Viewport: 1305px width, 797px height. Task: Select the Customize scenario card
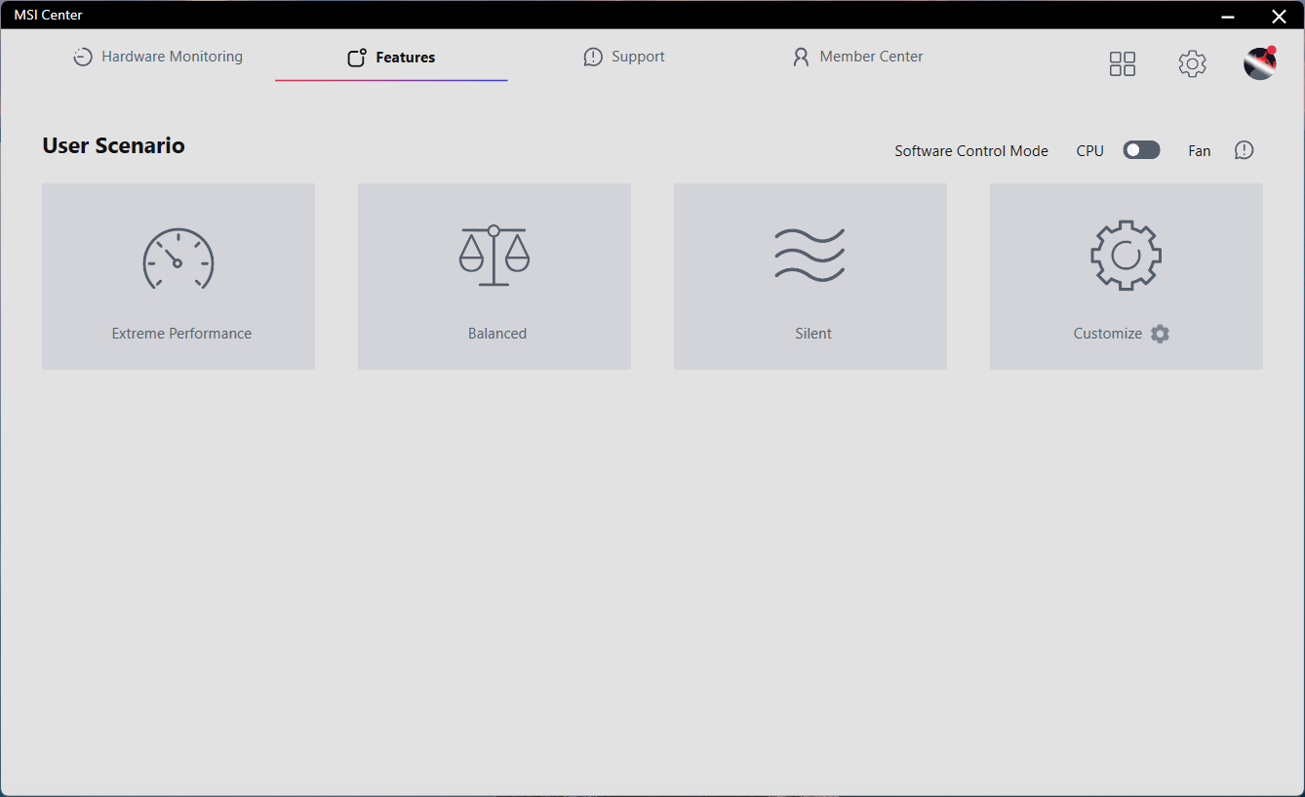[1127, 276]
